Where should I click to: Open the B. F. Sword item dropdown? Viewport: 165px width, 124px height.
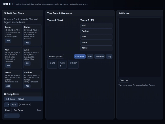[24, 99]
